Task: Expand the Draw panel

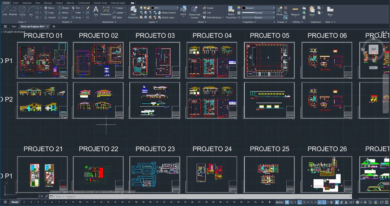Action: [x=22, y=22]
